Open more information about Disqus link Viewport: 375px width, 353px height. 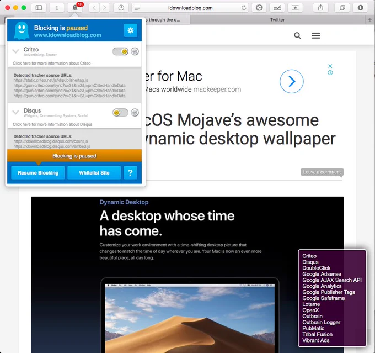(x=52, y=124)
